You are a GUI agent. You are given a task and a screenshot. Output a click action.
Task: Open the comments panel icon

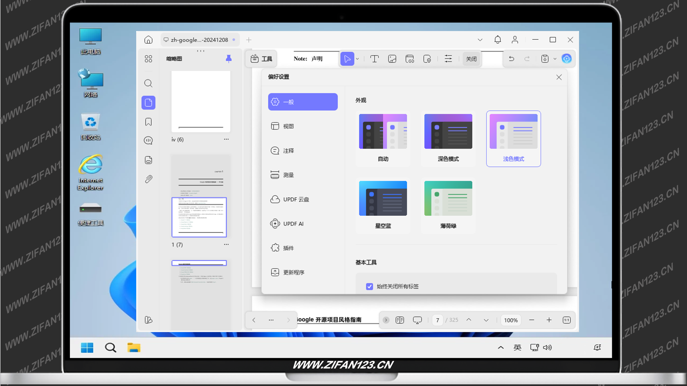[148, 141]
